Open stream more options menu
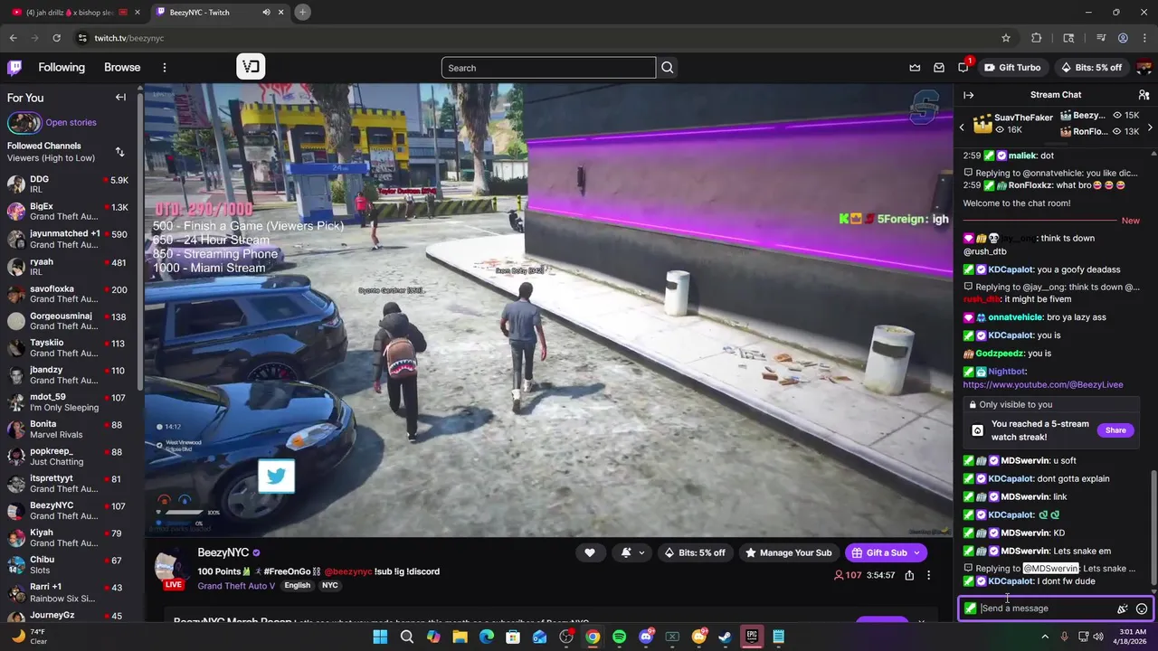The image size is (1158, 651). (928, 575)
